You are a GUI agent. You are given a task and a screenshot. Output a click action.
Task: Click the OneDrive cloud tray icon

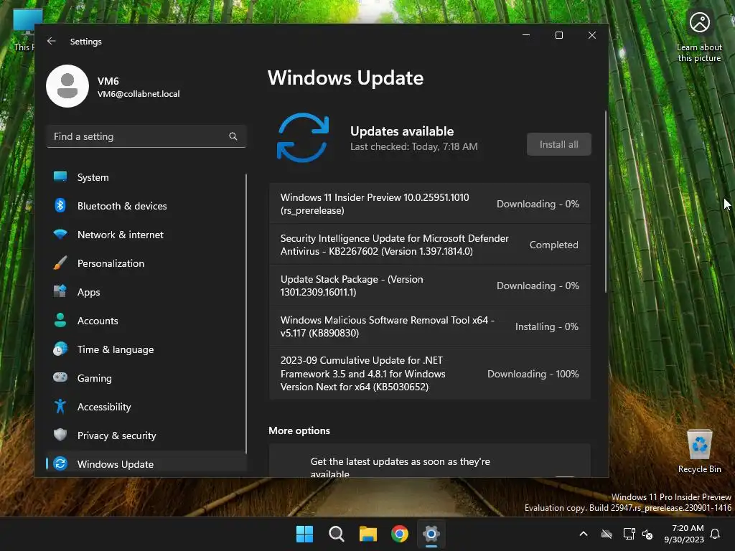click(x=607, y=534)
